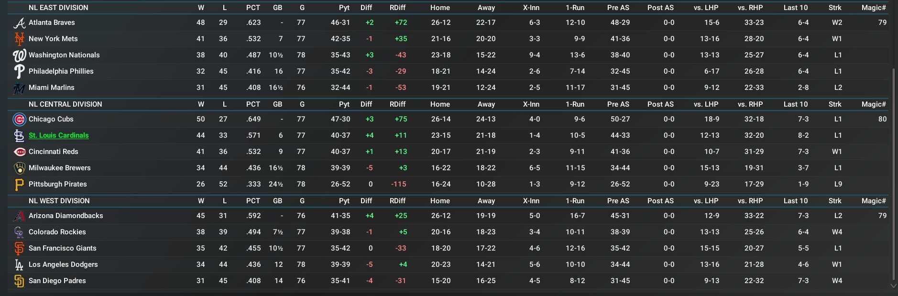Screen dimensions: 898x296
Task: Click the Milwaukee Brewers logo
Action: (19, 168)
